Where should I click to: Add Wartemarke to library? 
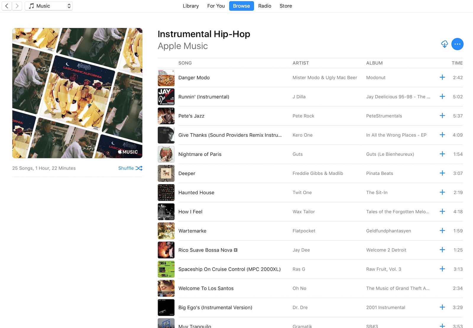pyautogui.click(x=442, y=231)
